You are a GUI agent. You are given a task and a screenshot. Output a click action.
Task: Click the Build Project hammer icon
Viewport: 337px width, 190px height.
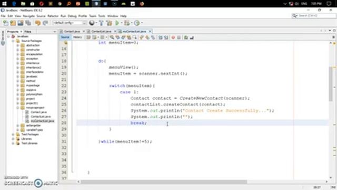pos(102,23)
